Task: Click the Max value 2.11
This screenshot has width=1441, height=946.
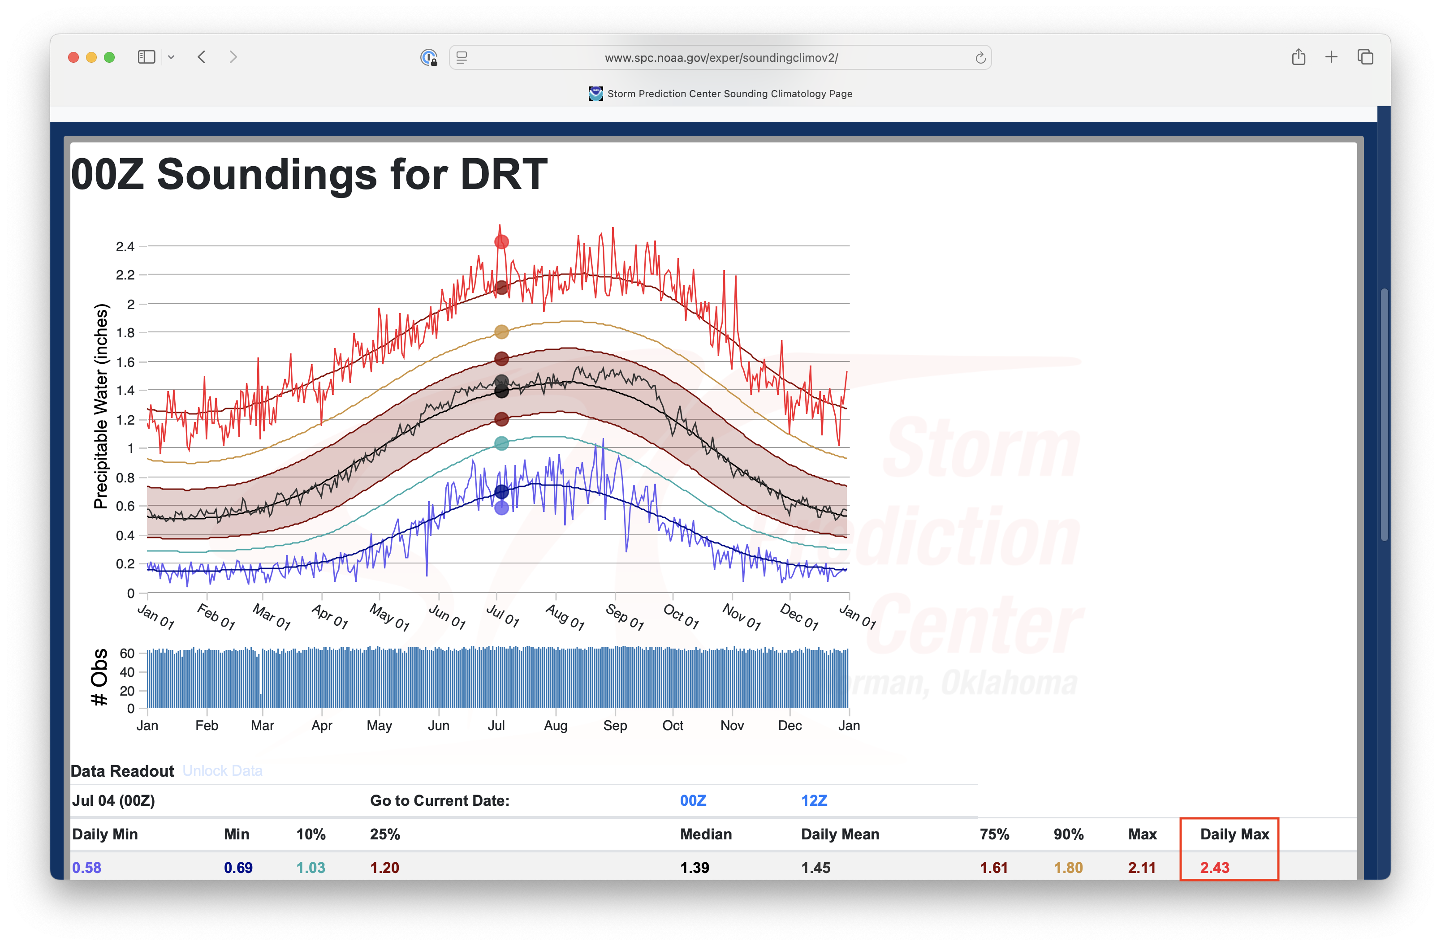Action: pyautogui.click(x=1141, y=867)
